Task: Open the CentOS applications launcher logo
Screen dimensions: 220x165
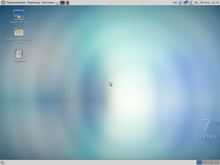Action: [2, 2]
